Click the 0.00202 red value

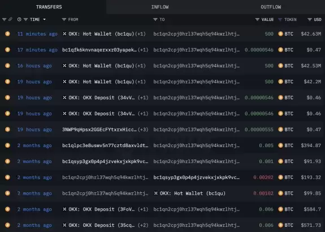click(263, 178)
